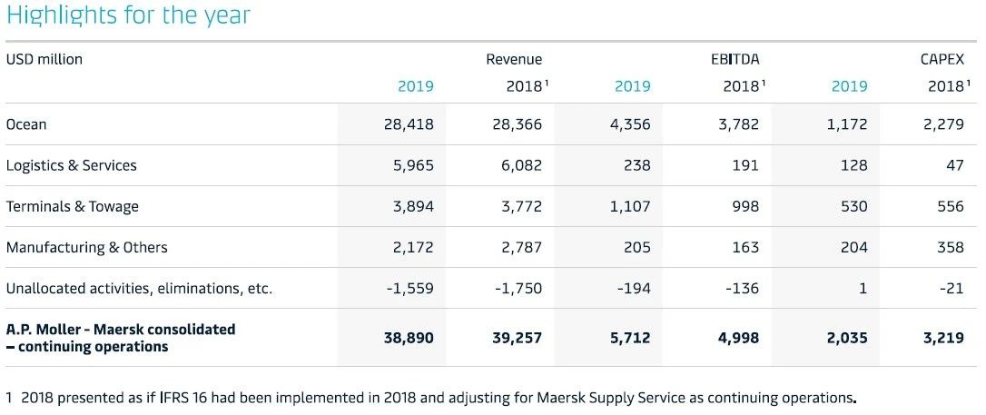
Task: Click the 'Highlights for the year' heading
Action: [128, 15]
